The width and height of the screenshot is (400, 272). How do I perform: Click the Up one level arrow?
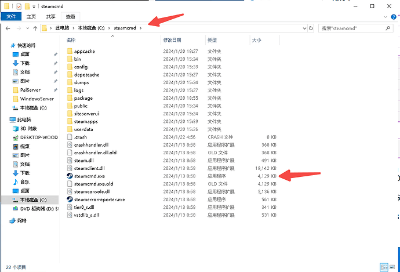click(35, 28)
